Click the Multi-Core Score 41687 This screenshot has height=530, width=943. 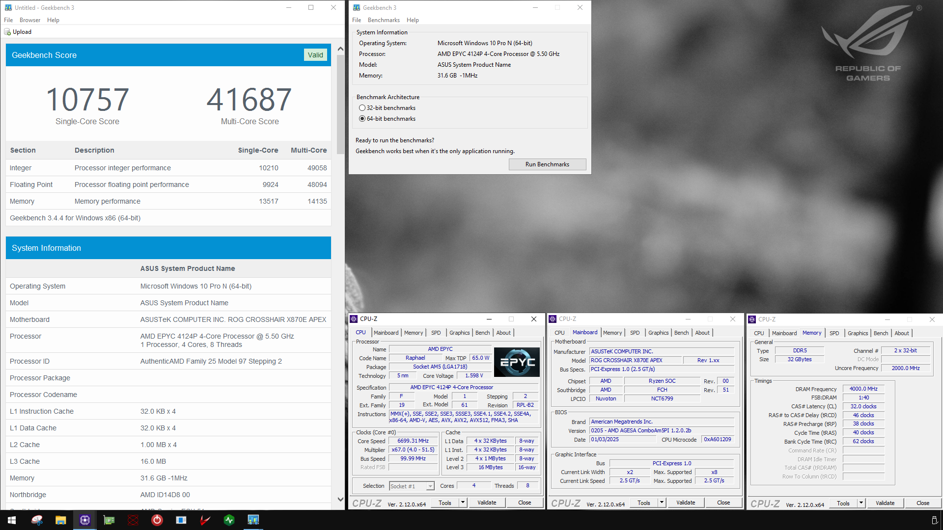coord(250,99)
